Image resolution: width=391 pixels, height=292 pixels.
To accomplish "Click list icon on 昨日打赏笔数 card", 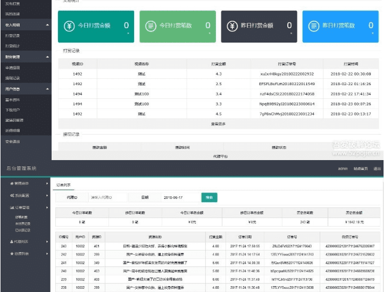I will pos(314,26).
